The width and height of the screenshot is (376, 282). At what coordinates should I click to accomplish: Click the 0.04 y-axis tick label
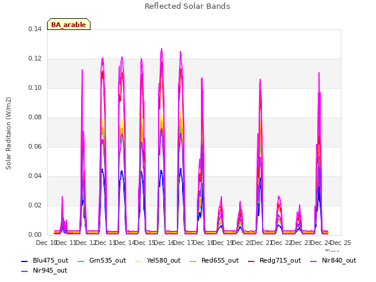click(35, 176)
